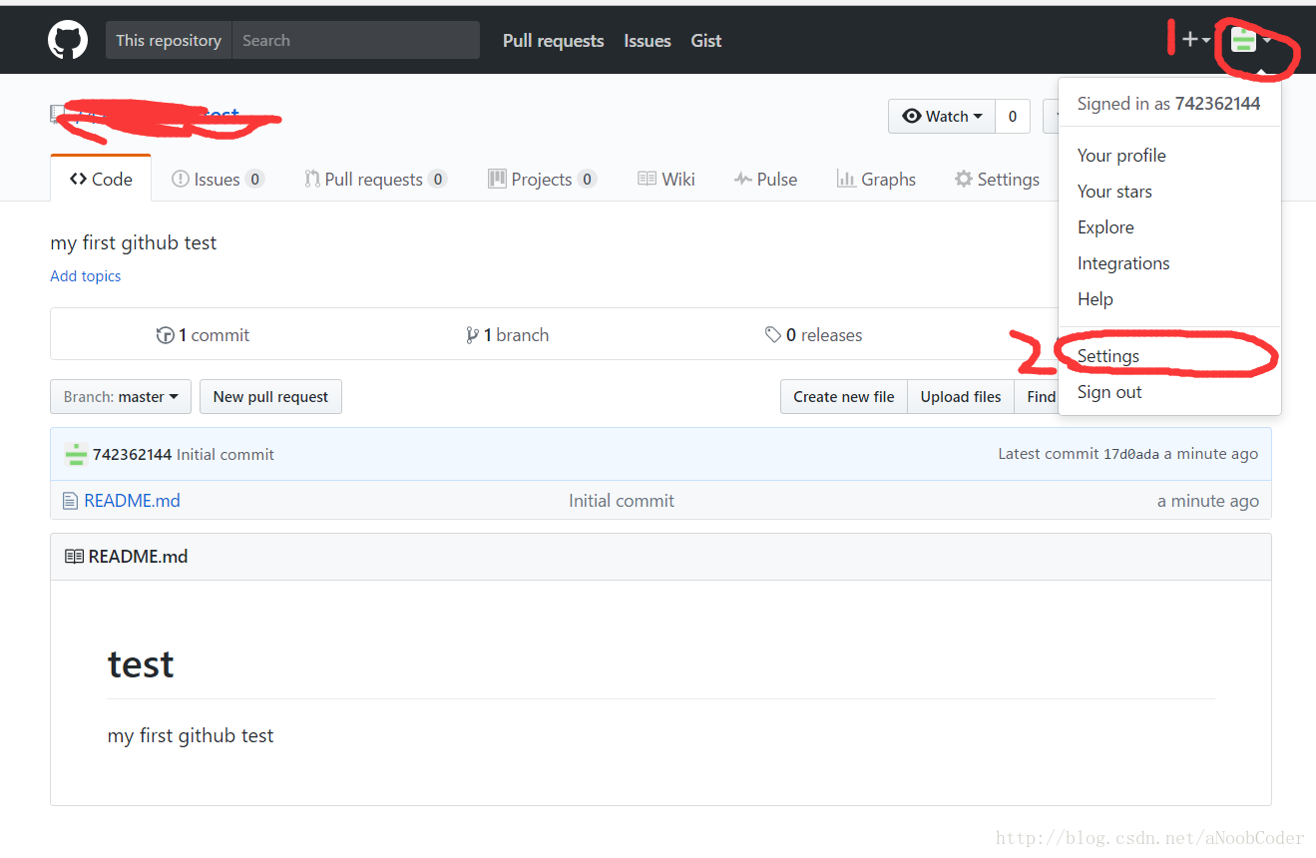Viewport: 1316px width, 858px height.
Task: Click Initial commit message in README.md row
Action: click(622, 501)
